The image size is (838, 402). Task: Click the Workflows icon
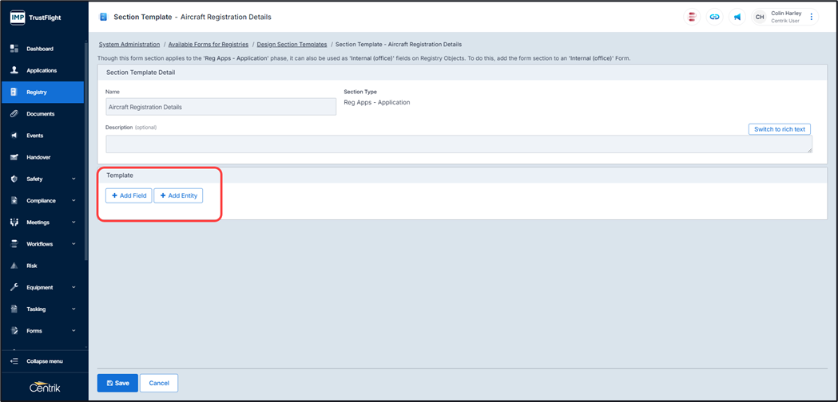click(14, 244)
